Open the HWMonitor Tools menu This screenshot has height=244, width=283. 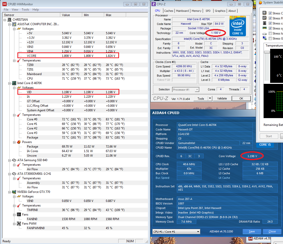(25, 10)
